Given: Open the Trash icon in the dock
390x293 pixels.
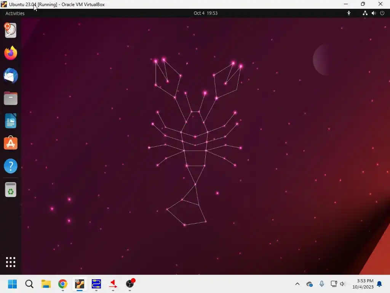Looking at the screenshot, I should (x=11, y=190).
